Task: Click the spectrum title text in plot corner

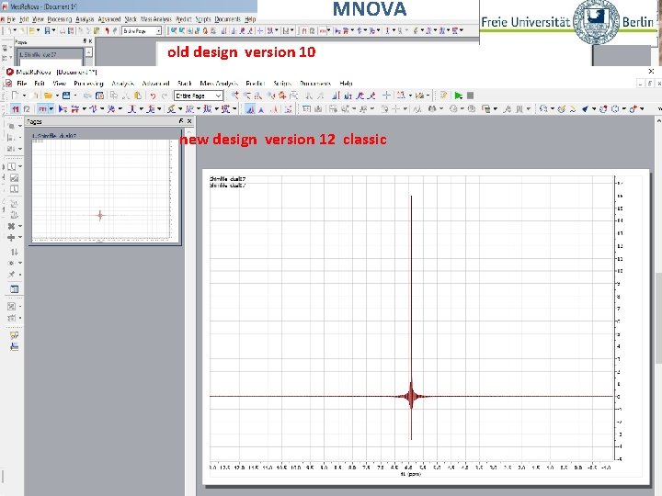Action: coord(227,182)
